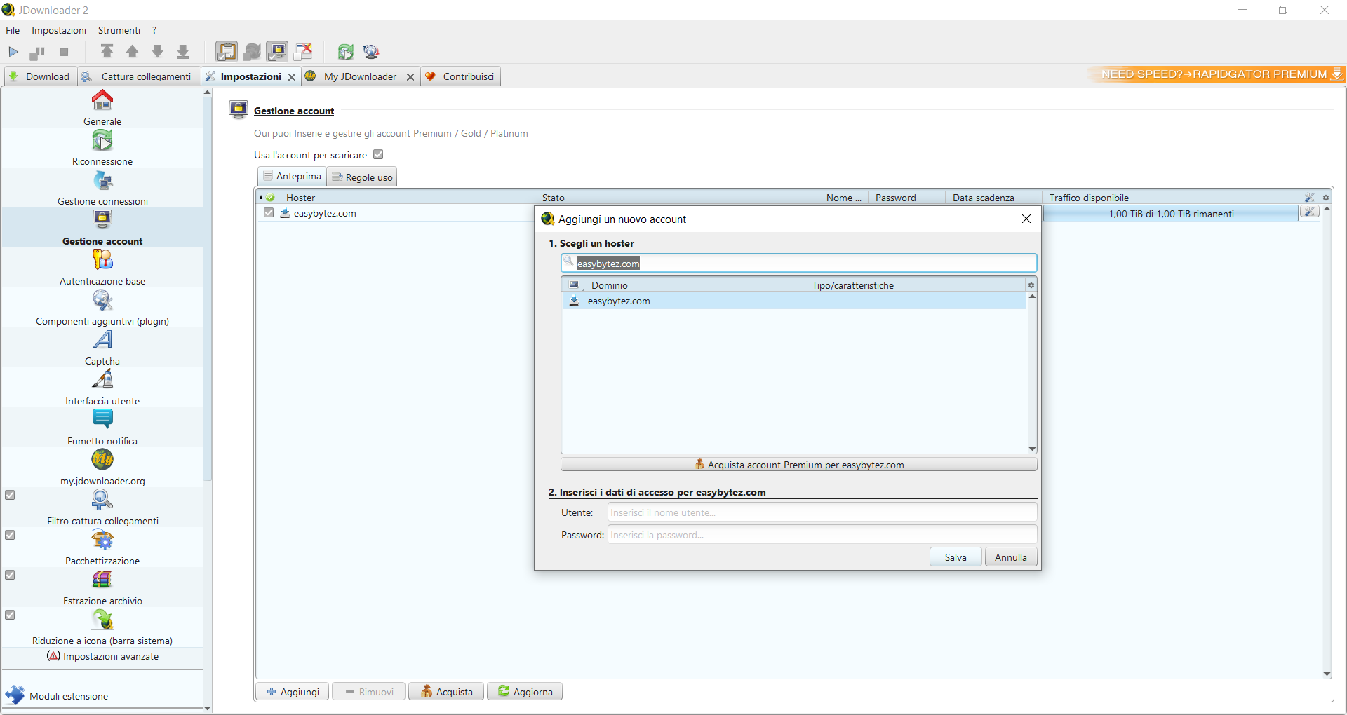Click the Utente username input field
1347x715 pixels.
(822, 512)
